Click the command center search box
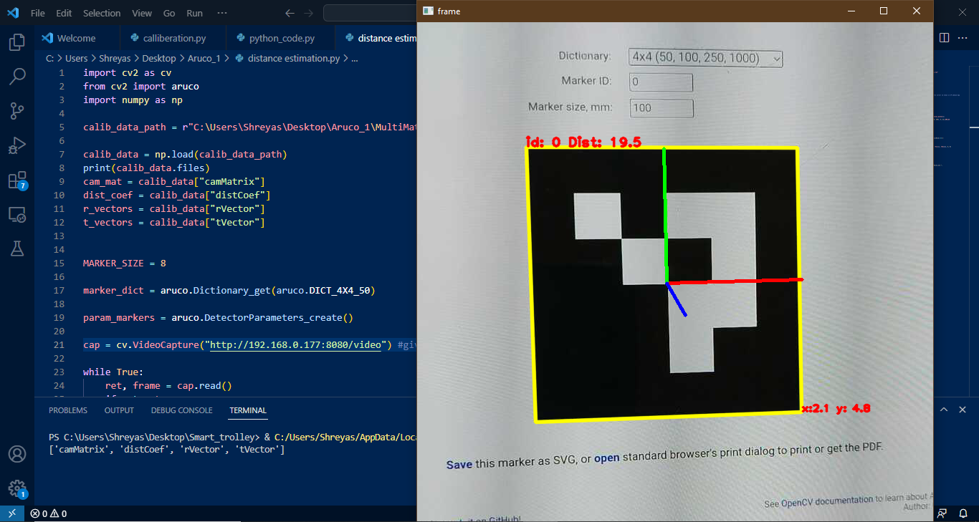 (x=370, y=13)
